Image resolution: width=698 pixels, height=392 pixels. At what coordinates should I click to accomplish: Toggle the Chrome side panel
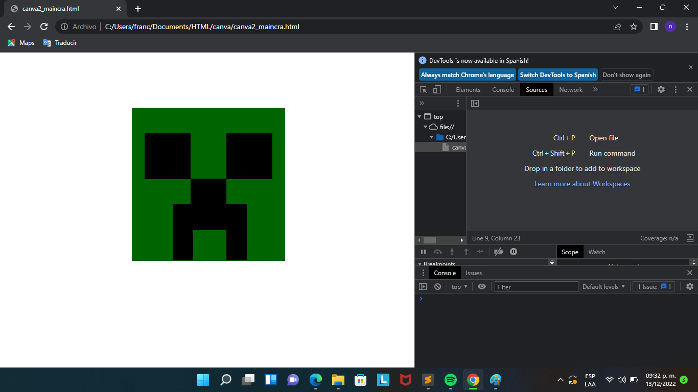[x=654, y=27]
